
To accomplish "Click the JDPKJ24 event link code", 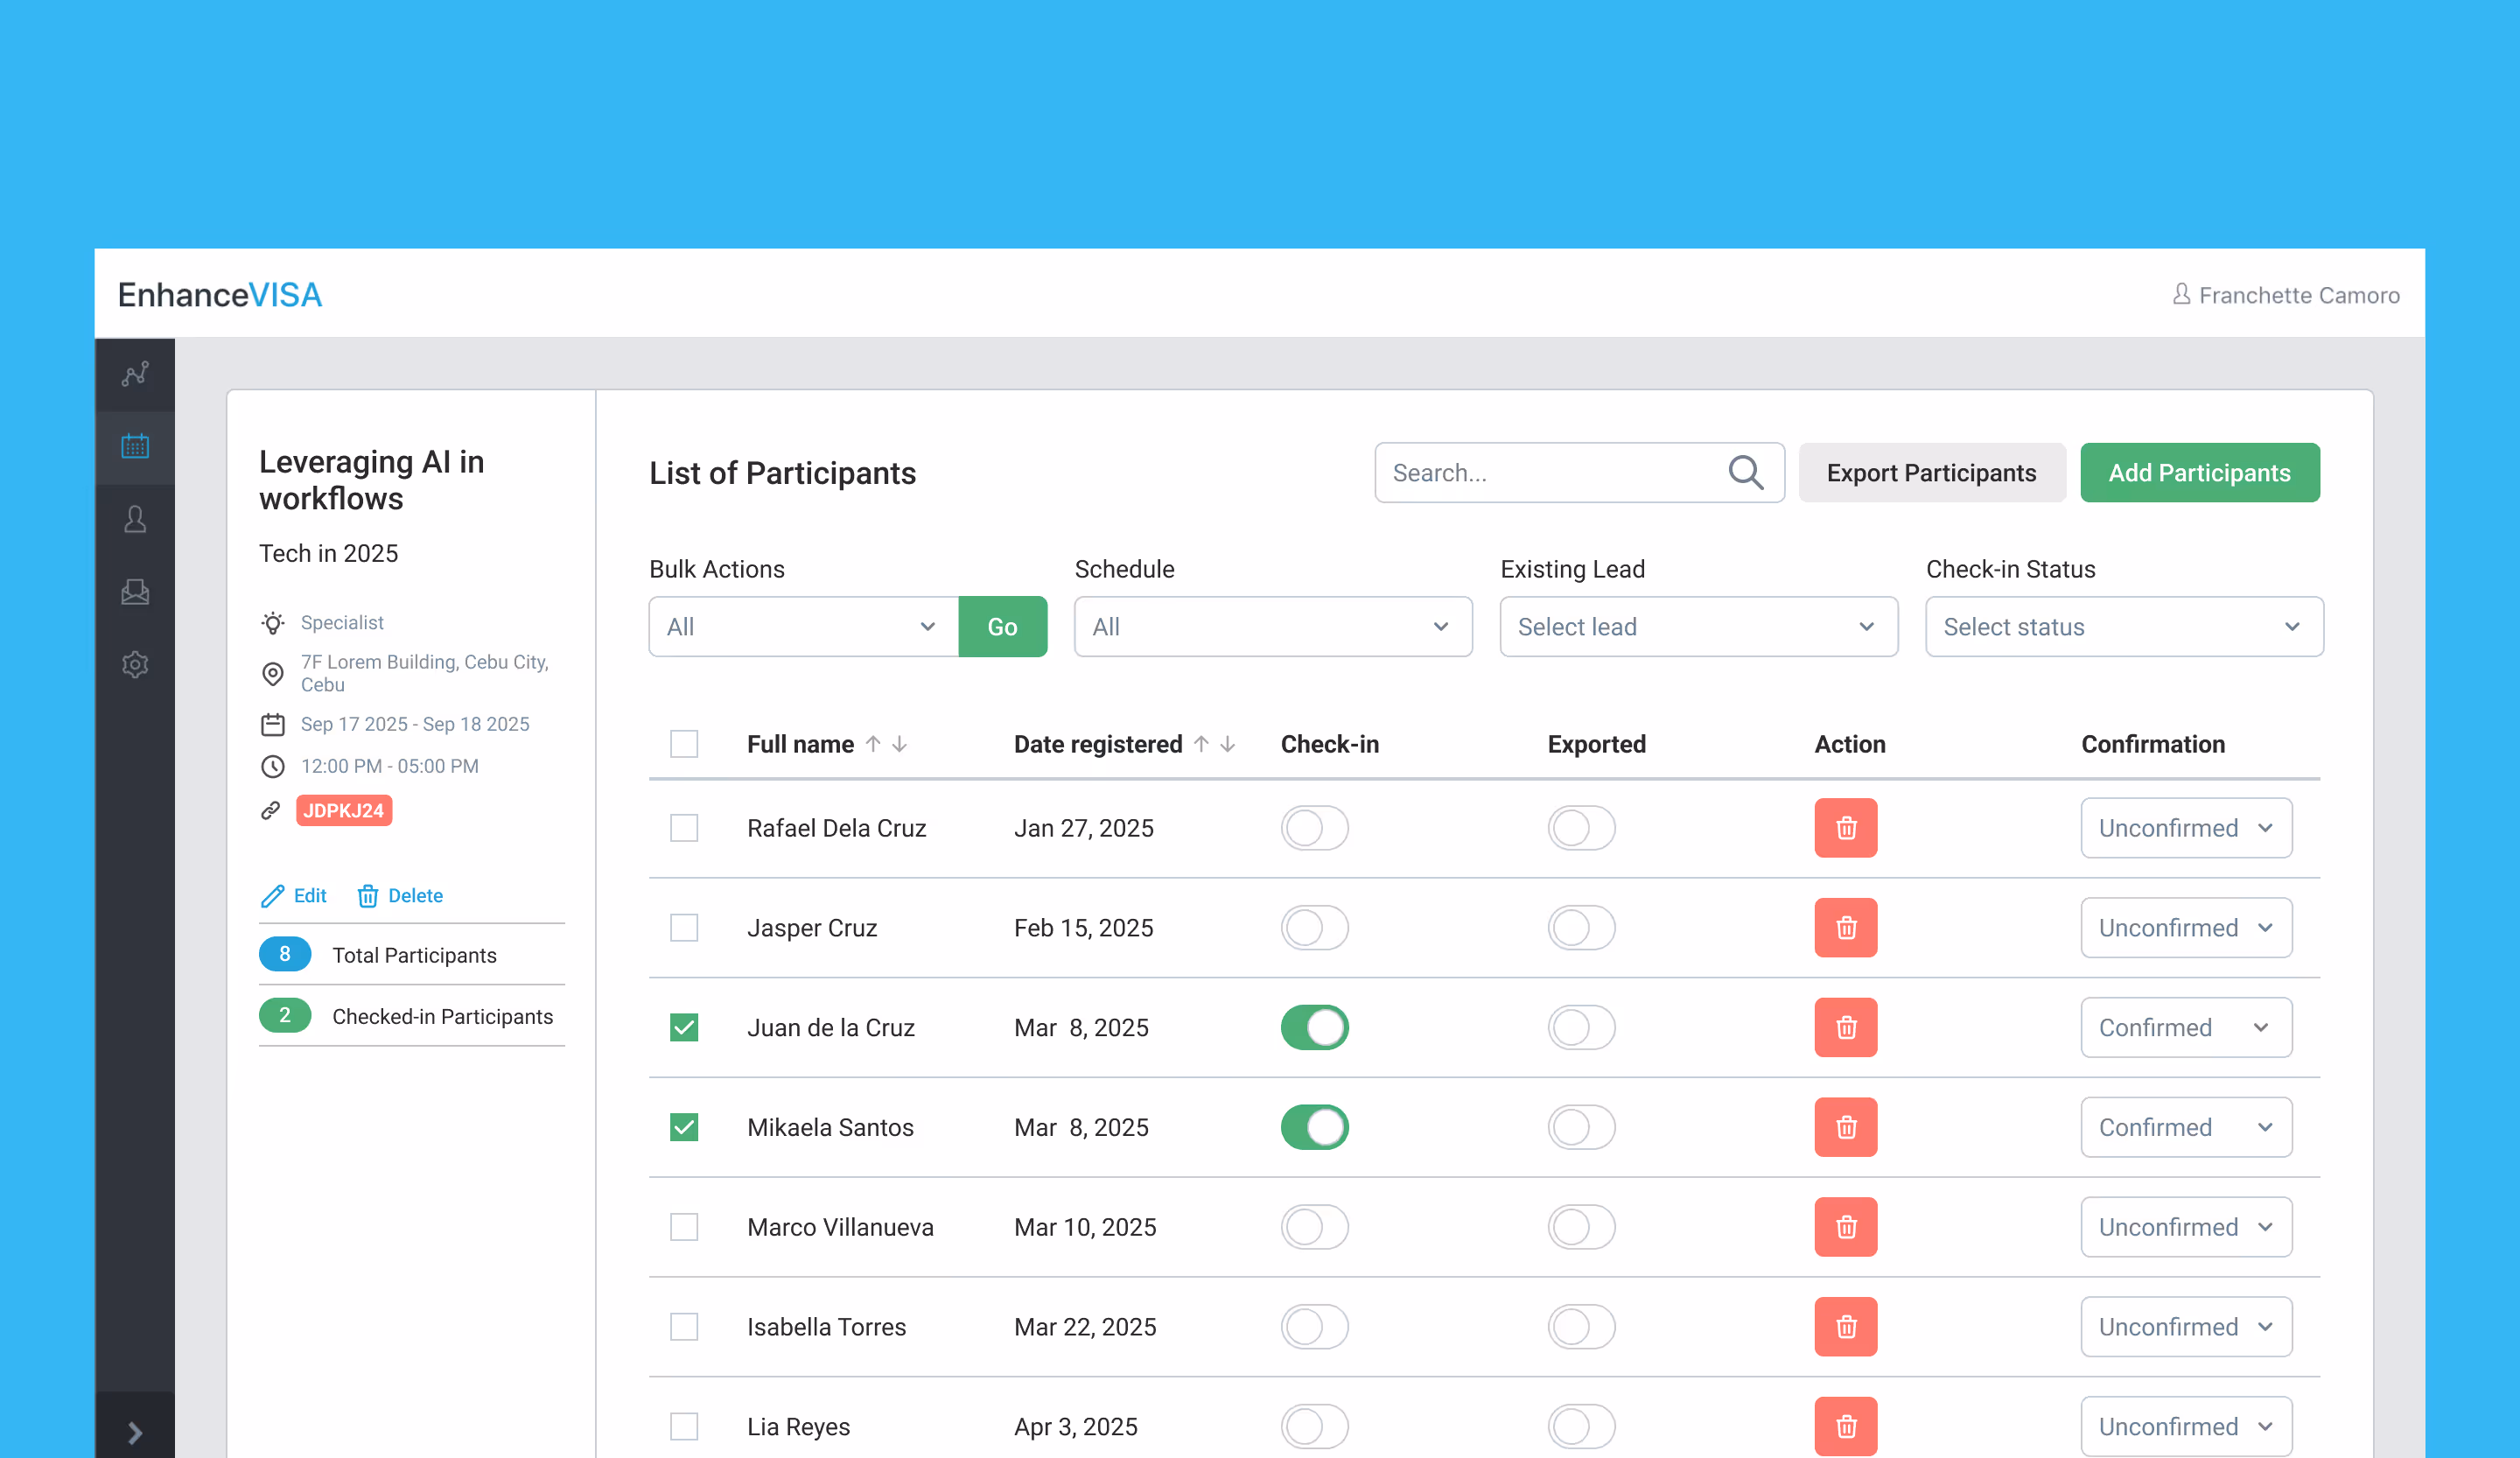I will click(343, 811).
